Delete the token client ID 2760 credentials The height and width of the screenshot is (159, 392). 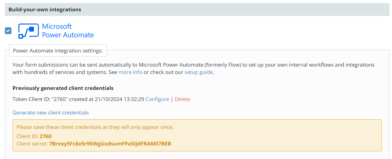(183, 99)
